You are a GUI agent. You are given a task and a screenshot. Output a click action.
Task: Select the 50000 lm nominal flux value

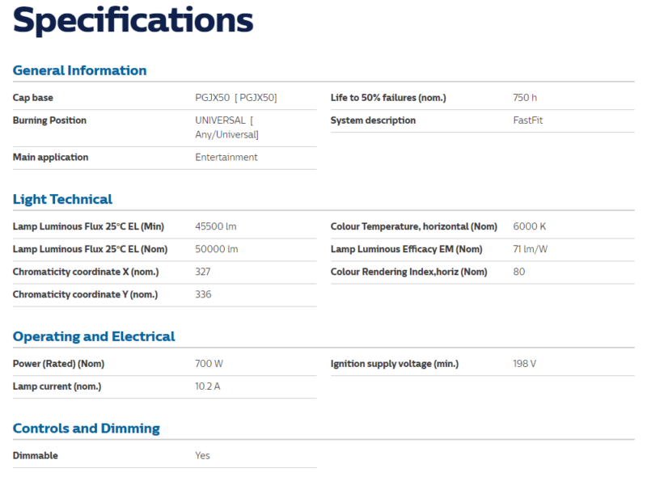click(x=217, y=249)
